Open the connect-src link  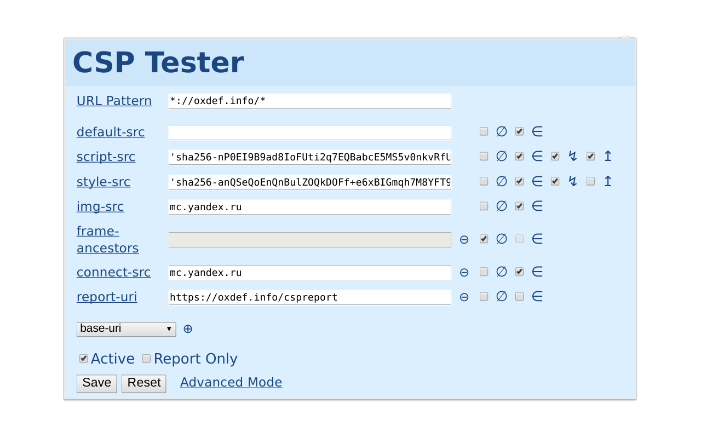pyautogui.click(x=113, y=272)
